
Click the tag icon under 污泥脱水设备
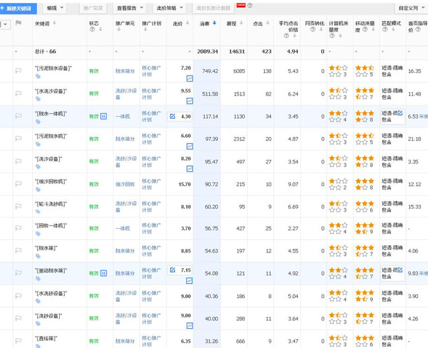38,76
